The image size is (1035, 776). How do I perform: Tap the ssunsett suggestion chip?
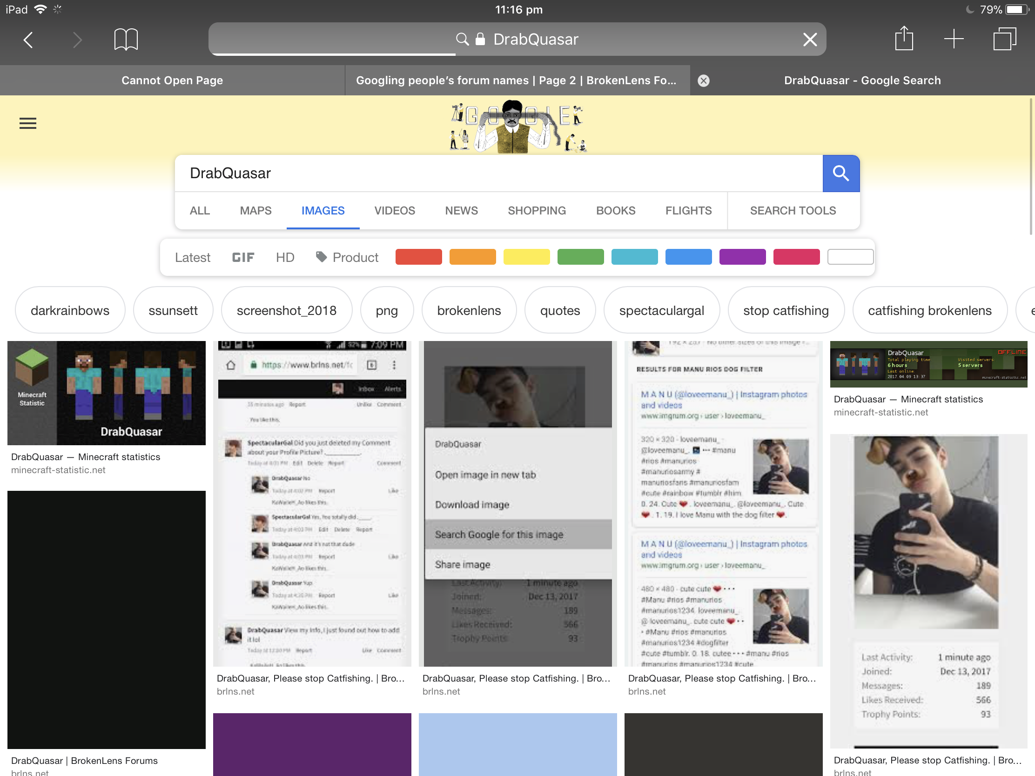(x=173, y=310)
